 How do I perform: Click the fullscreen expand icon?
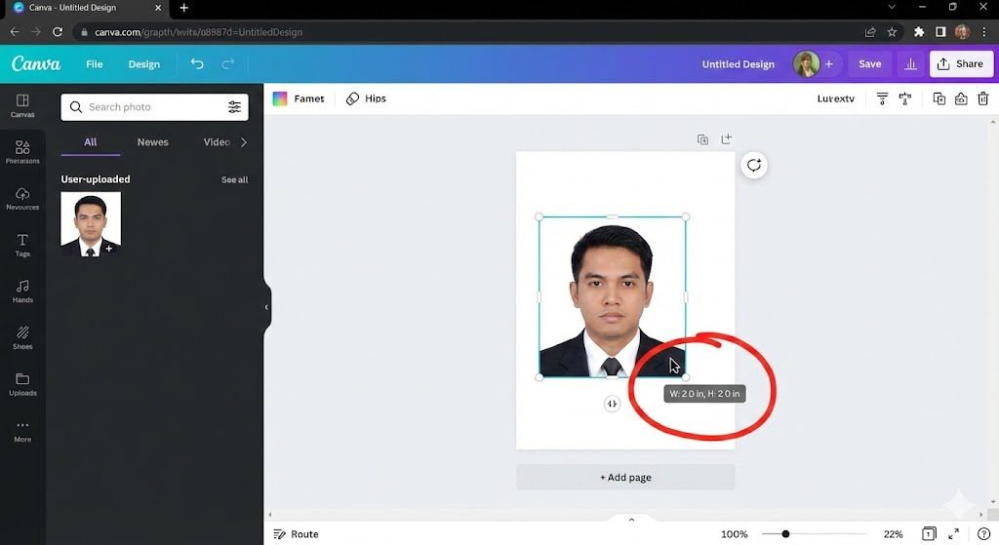coord(953,534)
